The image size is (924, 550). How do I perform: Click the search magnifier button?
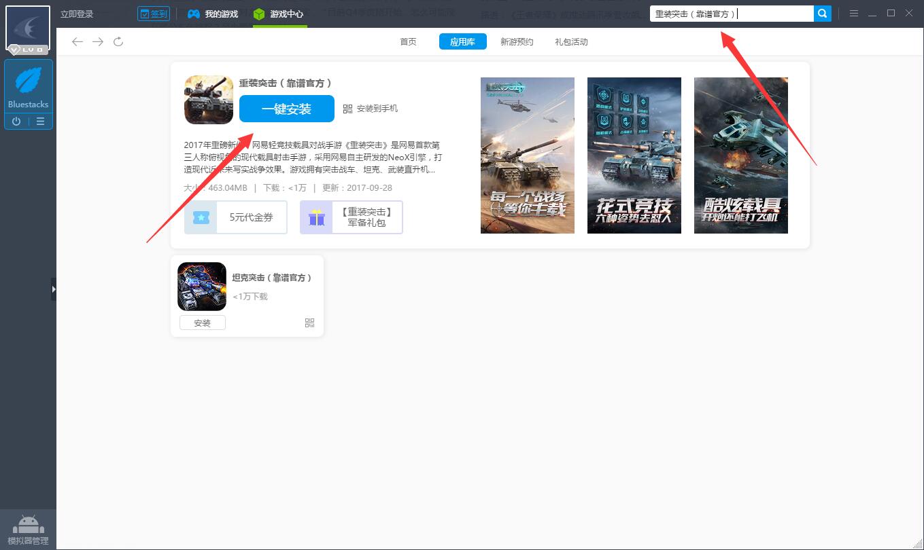click(822, 14)
